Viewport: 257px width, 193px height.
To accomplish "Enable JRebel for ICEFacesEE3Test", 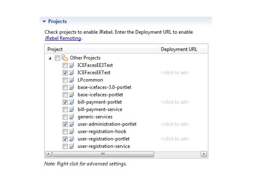I will (x=65, y=65).
